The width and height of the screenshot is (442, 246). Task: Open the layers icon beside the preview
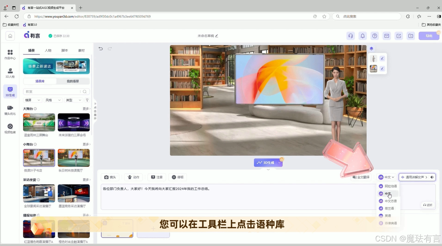pos(371,49)
